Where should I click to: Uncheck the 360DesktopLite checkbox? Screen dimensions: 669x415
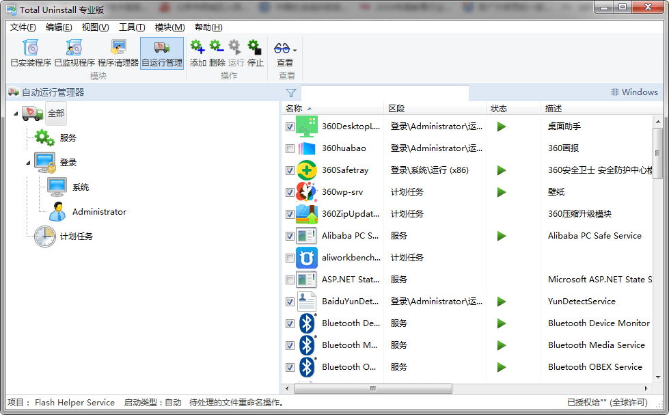click(290, 126)
